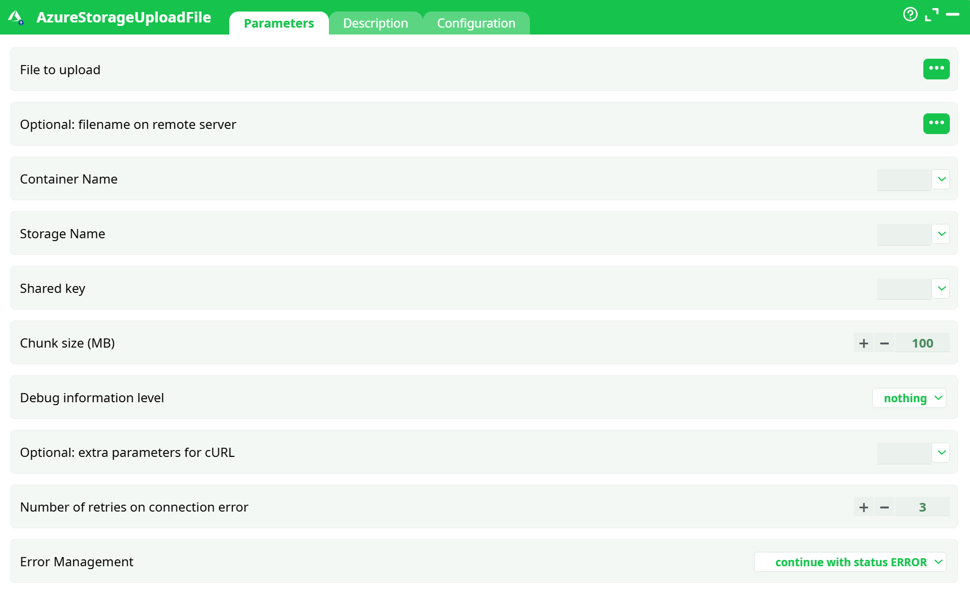Viewport: 970px width, 591px height.
Task: Click the retries value field showing 3
Action: pyautogui.click(x=922, y=507)
